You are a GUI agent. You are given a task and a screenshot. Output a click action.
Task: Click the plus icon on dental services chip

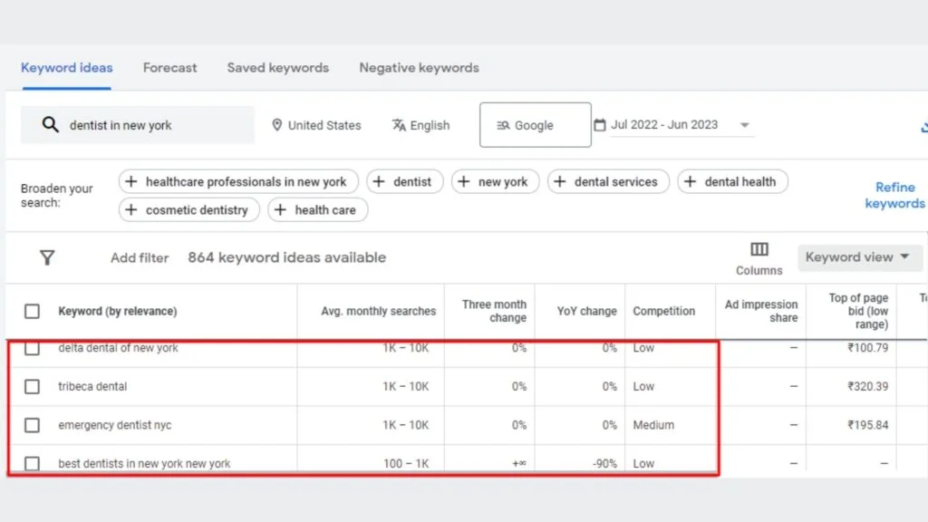pos(560,181)
